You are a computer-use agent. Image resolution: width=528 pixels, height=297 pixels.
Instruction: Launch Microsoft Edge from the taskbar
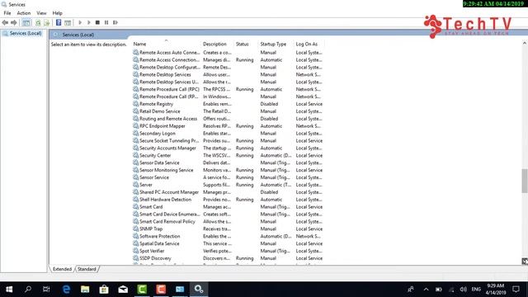click(66, 290)
